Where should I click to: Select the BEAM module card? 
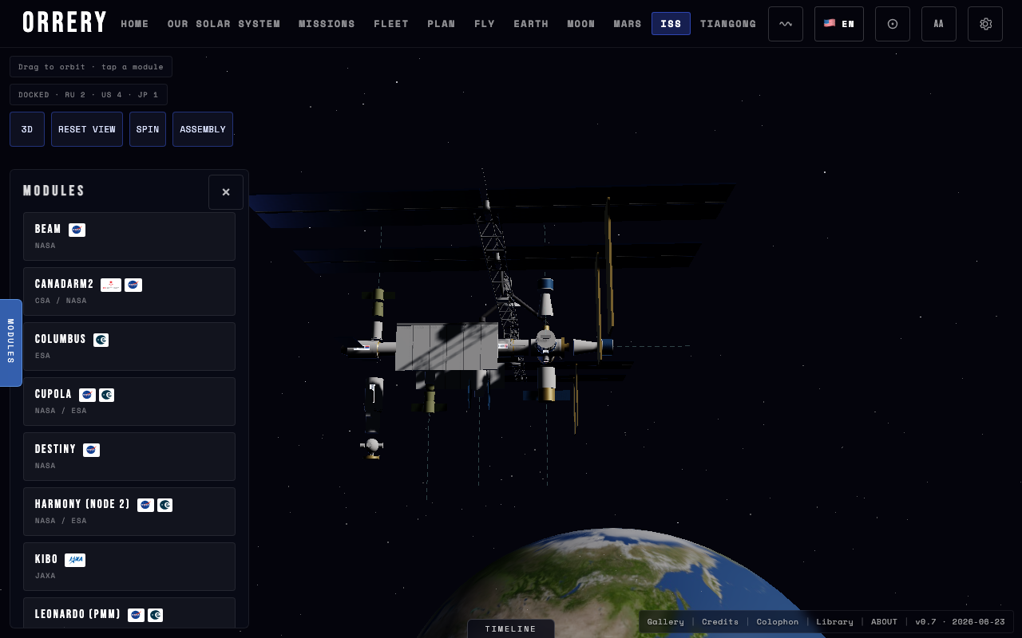point(129,236)
